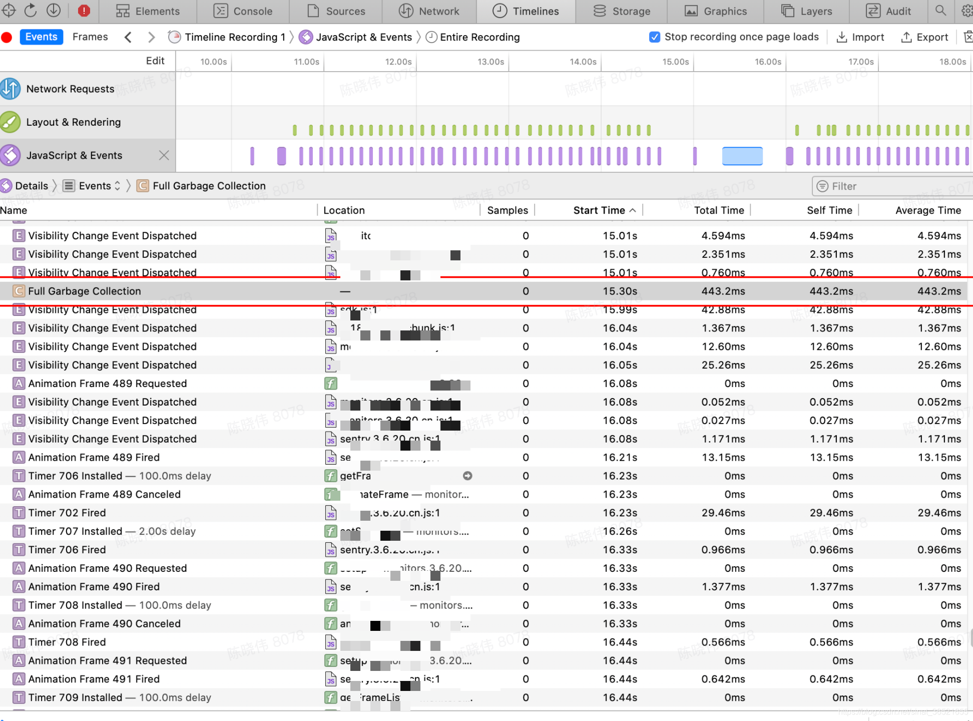Toggle Stop recording once page loads
The width and height of the screenshot is (973, 721).
click(654, 37)
